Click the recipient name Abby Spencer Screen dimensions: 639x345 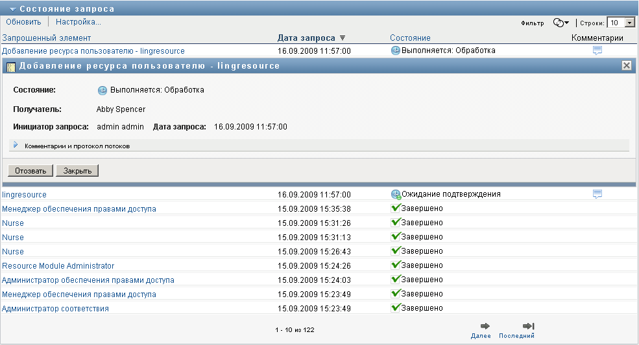(121, 109)
